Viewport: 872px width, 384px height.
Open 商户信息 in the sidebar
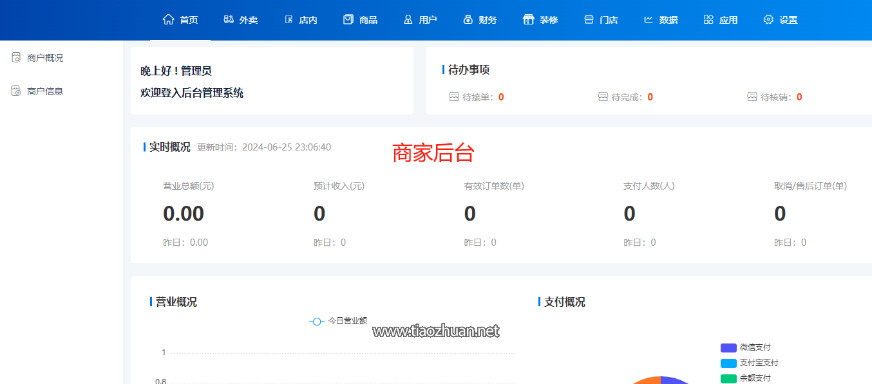click(44, 91)
